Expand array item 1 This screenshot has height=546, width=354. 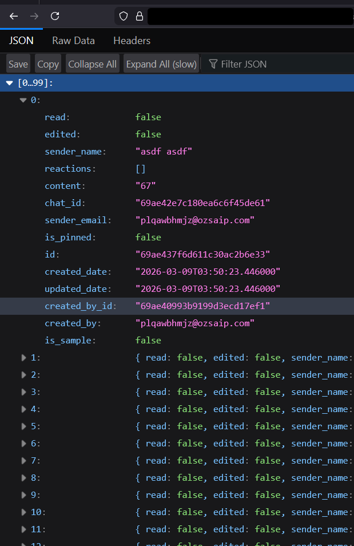click(23, 358)
